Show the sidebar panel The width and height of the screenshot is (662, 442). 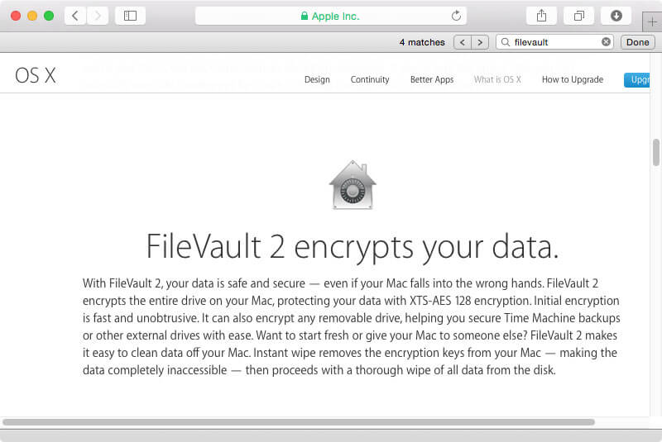click(130, 16)
